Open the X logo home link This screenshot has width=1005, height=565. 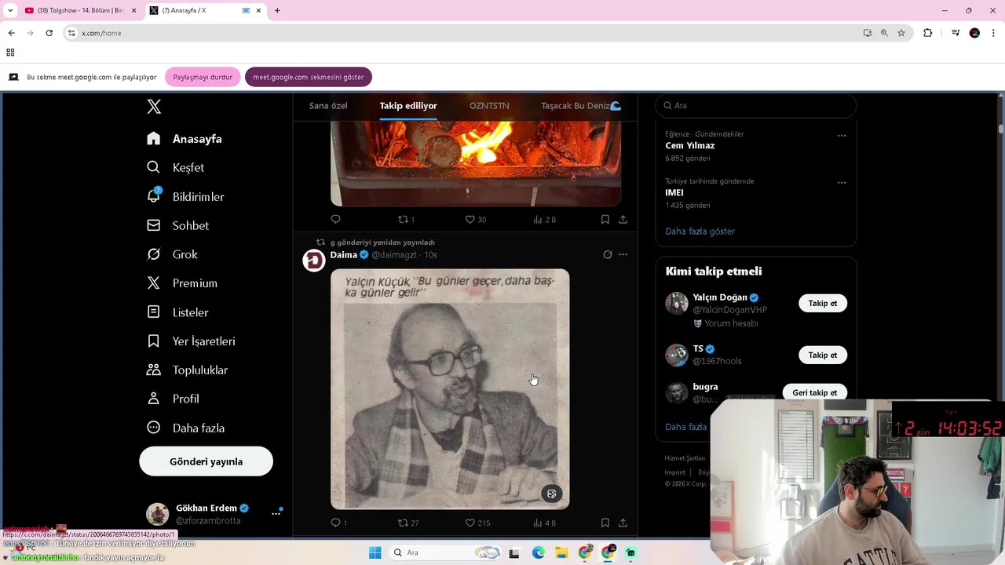click(x=154, y=107)
